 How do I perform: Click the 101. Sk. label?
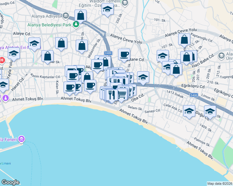click(x=160, y=20)
